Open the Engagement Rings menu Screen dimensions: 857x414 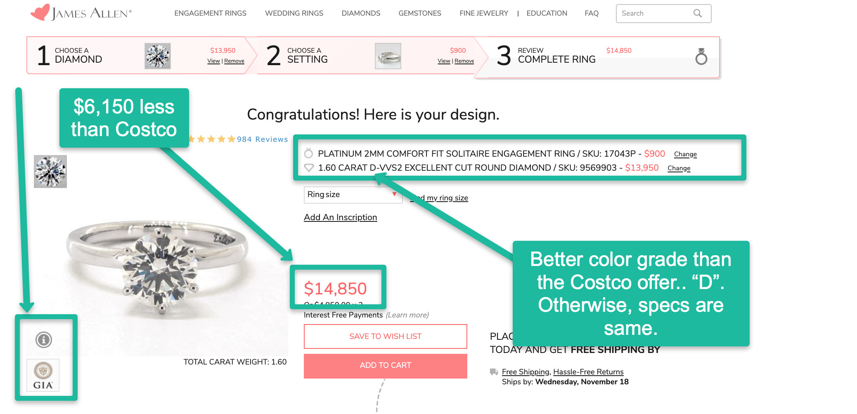(210, 13)
